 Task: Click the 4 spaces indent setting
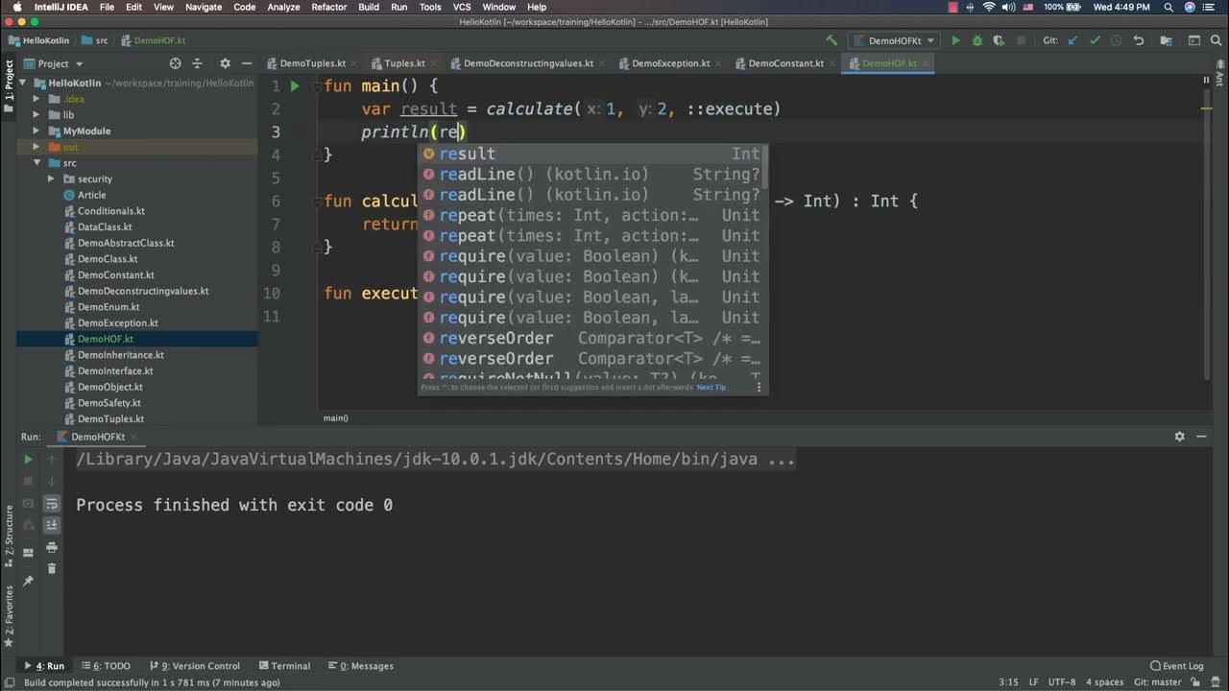[1104, 682]
